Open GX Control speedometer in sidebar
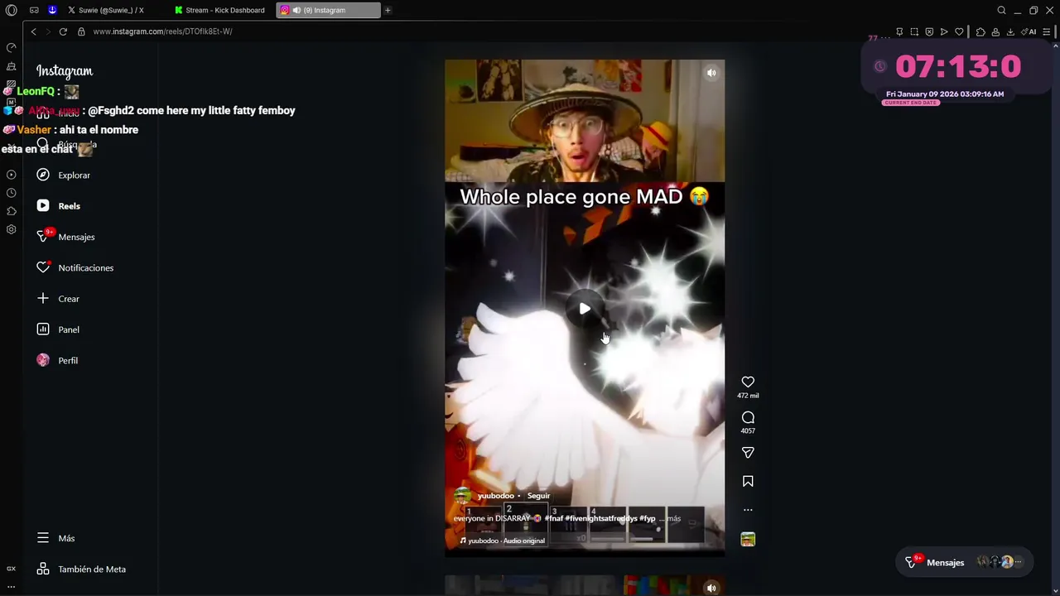 [x=11, y=47]
